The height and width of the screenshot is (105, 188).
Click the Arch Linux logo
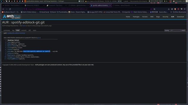(x=12, y=16)
